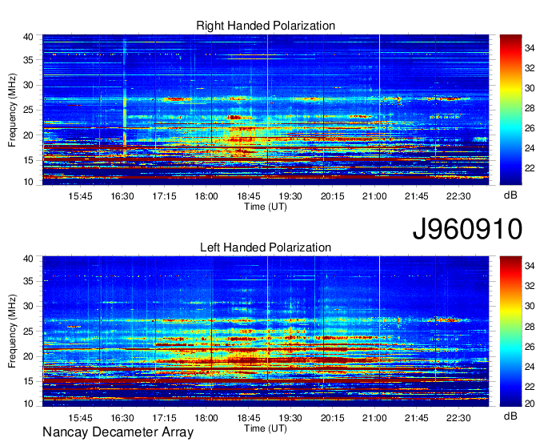The image size is (544, 442).
Task: Click the 'Left Handed Polarization' plot title
Action: 266,247
